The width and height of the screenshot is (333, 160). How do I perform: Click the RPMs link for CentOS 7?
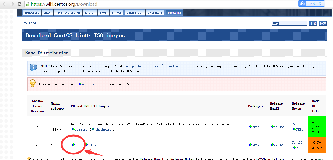pos(256,127)
